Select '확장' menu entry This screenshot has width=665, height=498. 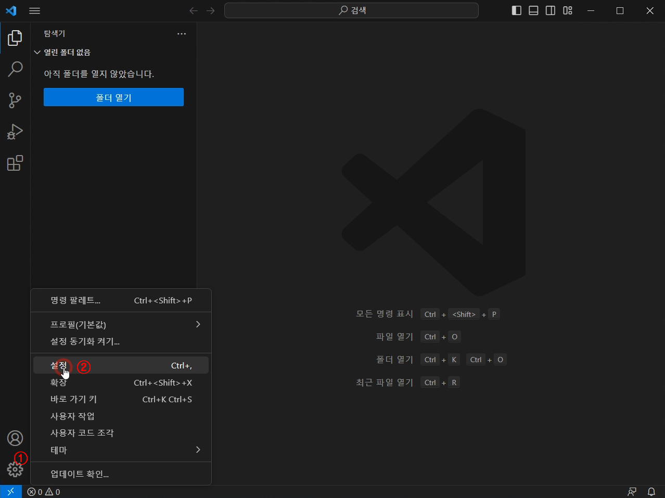[121, 382]
